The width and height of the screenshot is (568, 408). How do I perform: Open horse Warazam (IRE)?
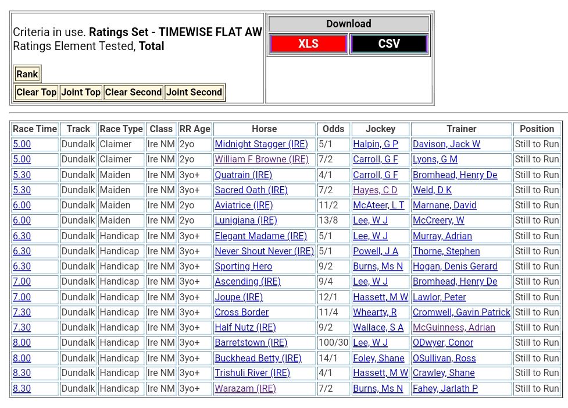click(245, 389)
